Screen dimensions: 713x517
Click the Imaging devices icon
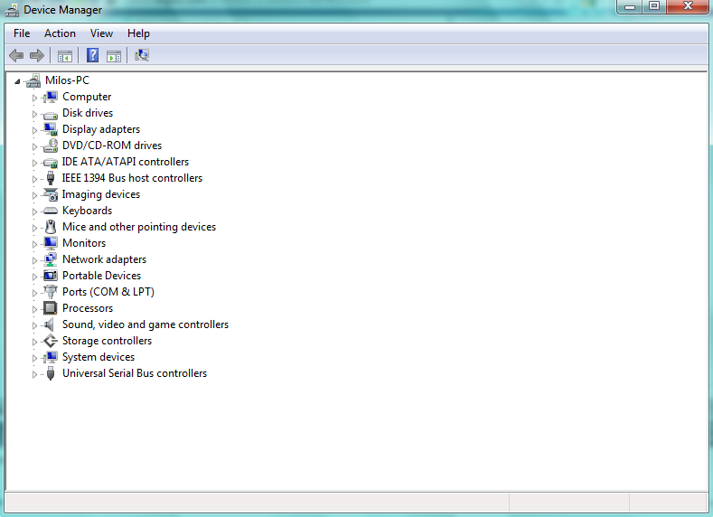coord(51,194)
